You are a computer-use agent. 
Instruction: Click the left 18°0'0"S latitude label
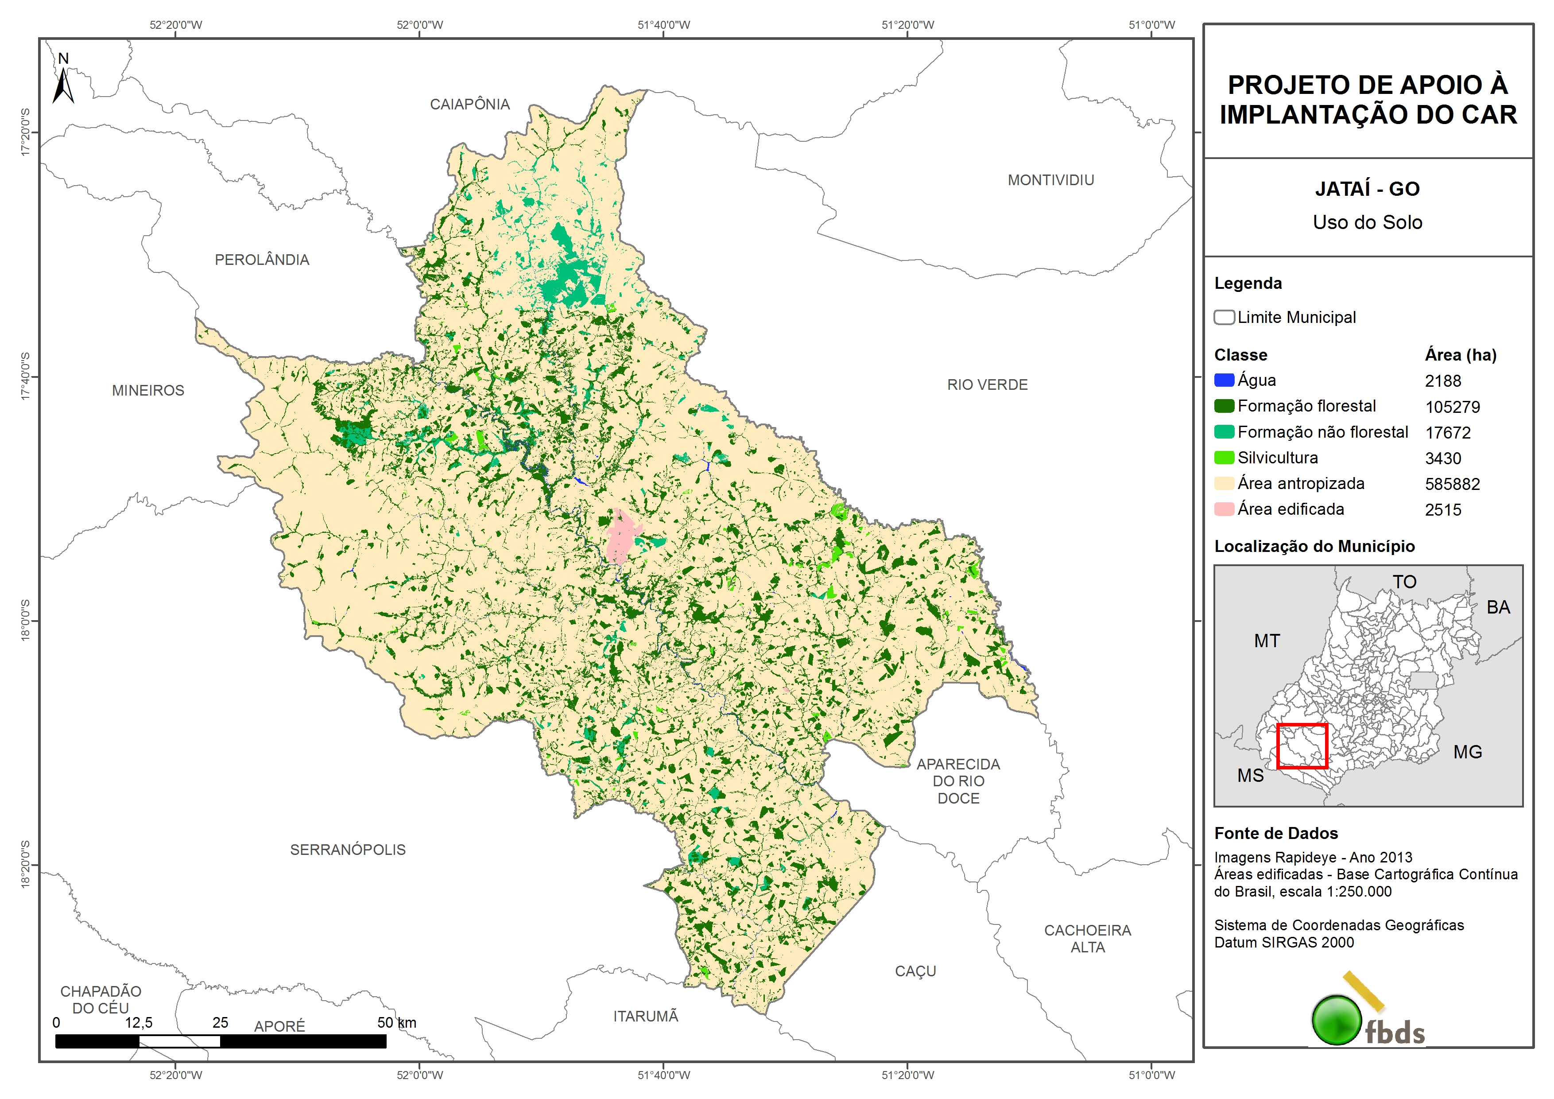pos(26,620)
